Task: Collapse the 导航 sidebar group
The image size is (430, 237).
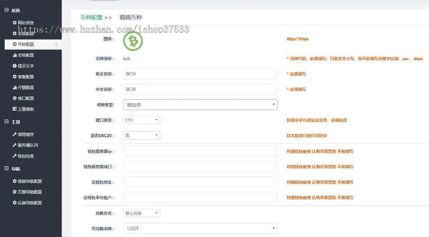Action: click(x=6, y=168)
